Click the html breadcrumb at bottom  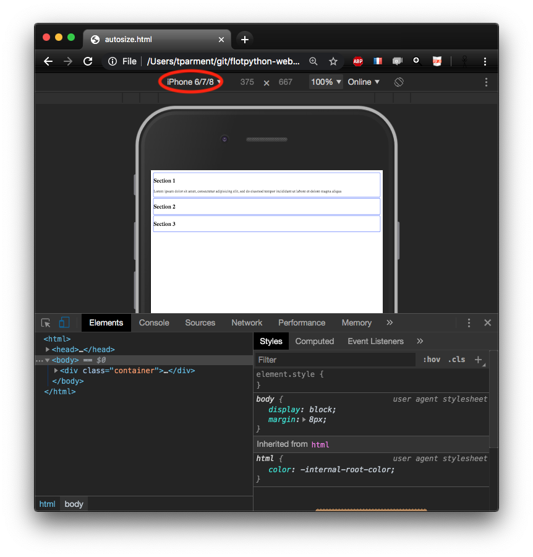pos(48,504)
